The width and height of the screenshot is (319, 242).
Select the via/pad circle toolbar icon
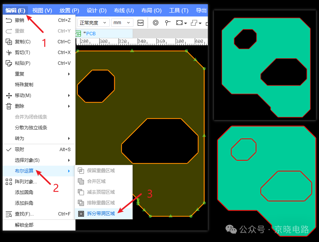[156, 23]
